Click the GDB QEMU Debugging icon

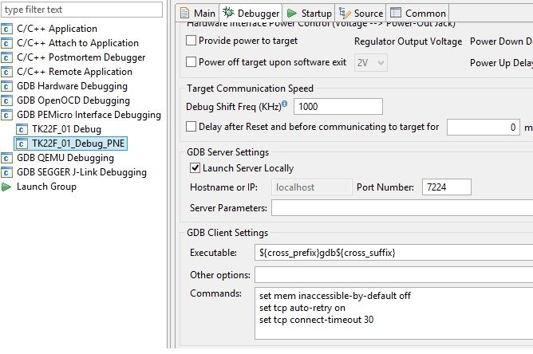point(7,158)
